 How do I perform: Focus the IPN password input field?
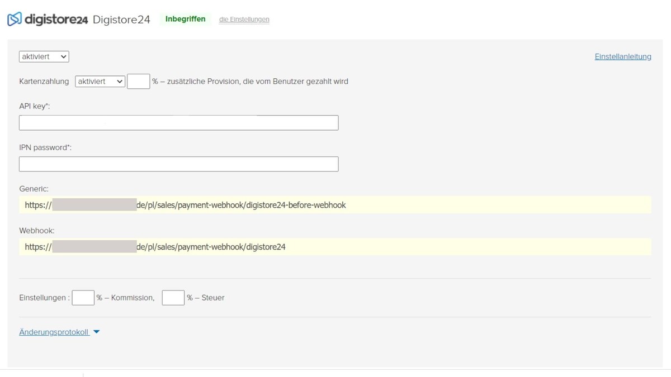coord(178,164)
